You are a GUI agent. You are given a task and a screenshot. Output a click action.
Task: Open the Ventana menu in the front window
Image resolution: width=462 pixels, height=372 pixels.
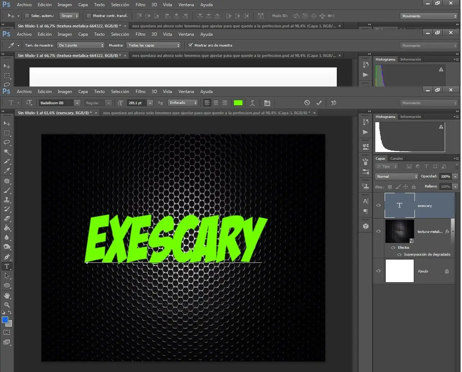coord(186,92)
